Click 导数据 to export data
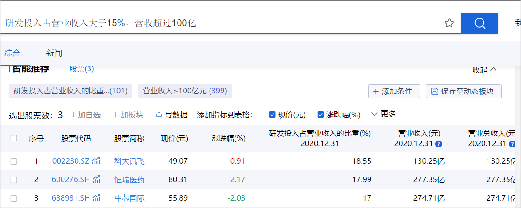This screenshot has height=208, width=521. (172, 115)
